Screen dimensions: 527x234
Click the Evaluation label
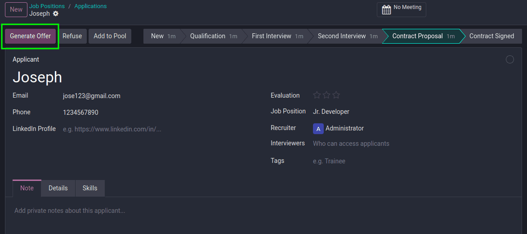tap(285, 95)
